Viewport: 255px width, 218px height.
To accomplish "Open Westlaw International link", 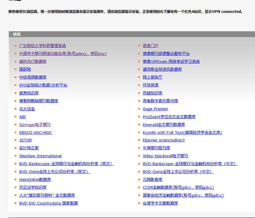I will coord(40,156).
